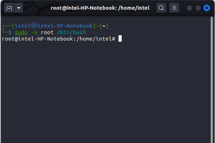Click the underlined 'sudo' command text

[21, 32]
